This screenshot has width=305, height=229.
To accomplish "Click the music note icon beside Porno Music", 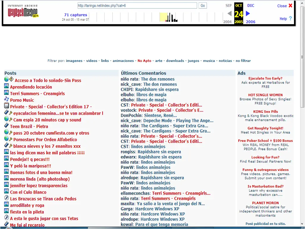I will point(7,99).
